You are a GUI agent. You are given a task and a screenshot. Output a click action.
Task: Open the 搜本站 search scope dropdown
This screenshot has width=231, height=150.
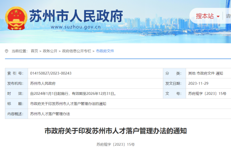[x=208, y=16]
